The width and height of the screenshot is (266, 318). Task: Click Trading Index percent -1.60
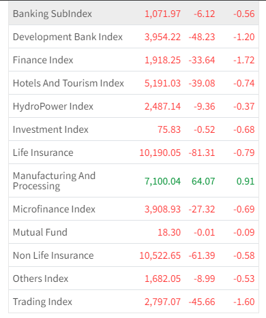(244, 302)
